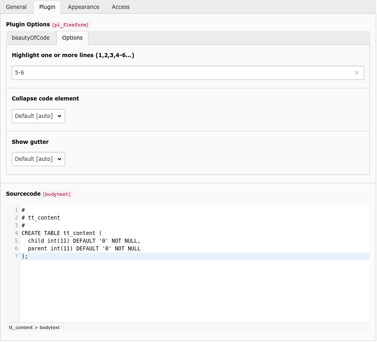This screenshot has width=377, height=342.
Task: Go to the Access tab
Action: [x=121, y=7]
